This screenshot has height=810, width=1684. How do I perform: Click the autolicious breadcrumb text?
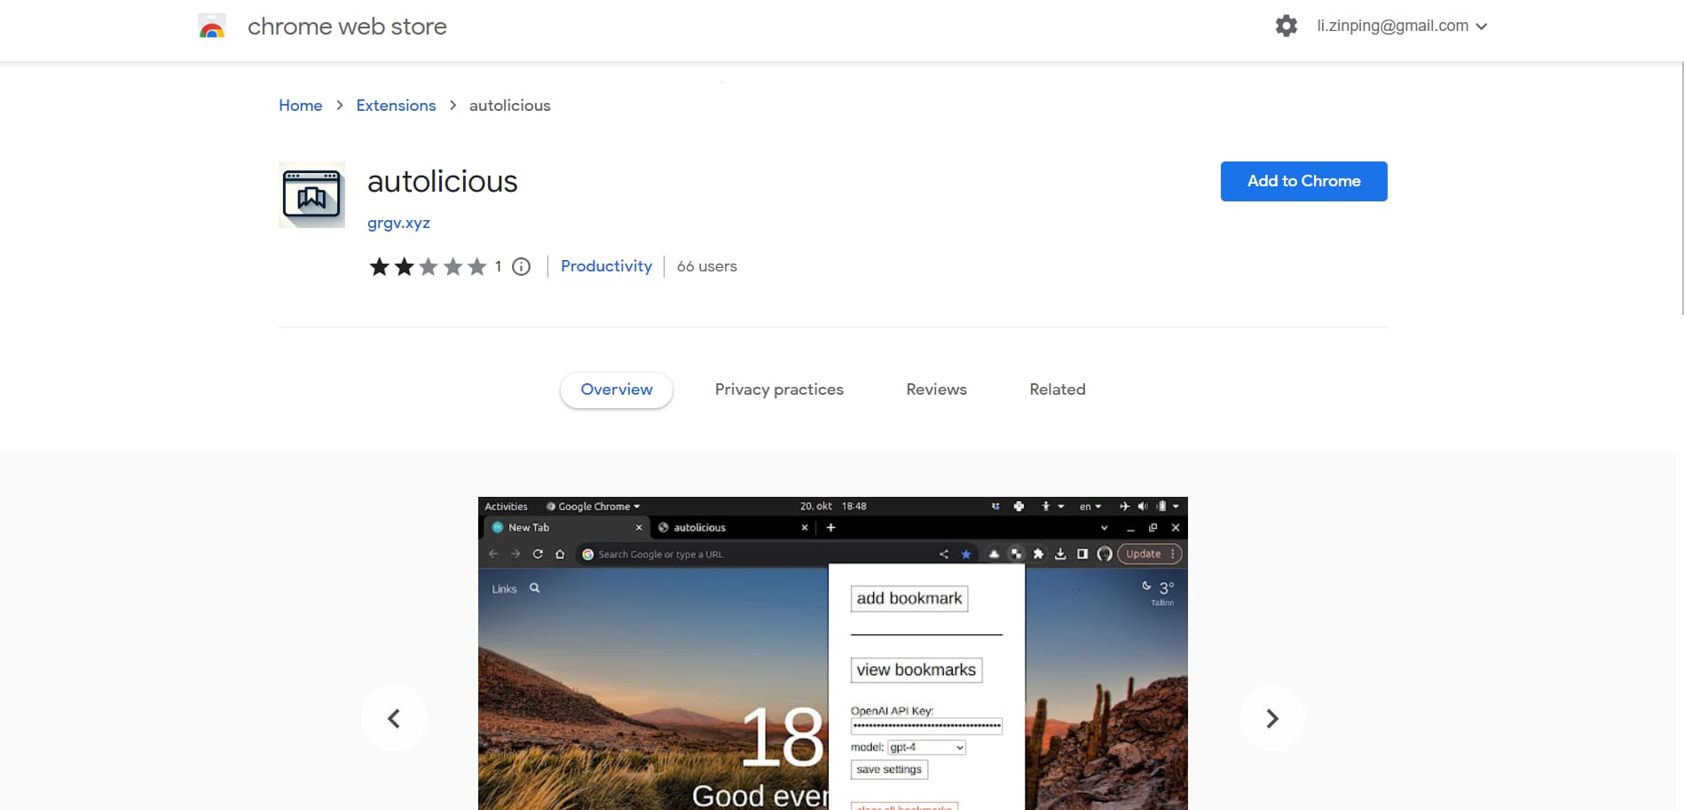coord(509,106)
